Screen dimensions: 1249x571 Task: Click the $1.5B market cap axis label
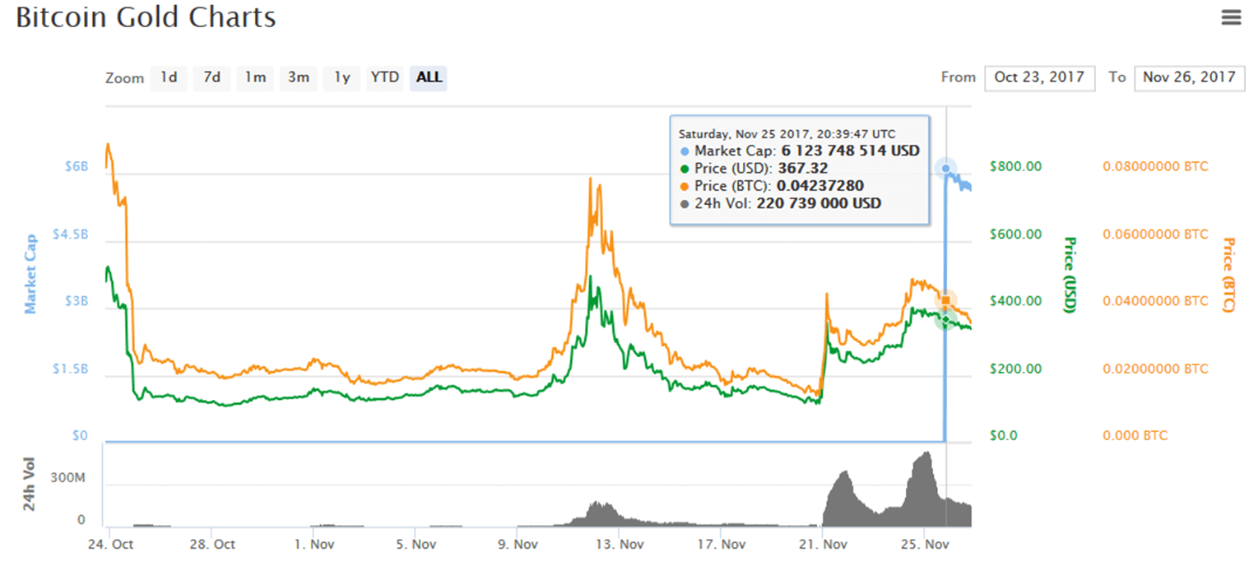point(70,369)
